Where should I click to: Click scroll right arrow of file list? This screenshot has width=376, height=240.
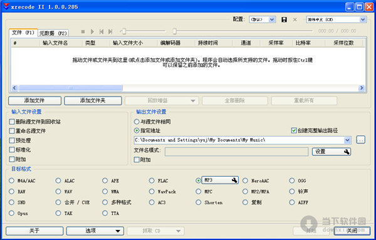click(362, 88)
